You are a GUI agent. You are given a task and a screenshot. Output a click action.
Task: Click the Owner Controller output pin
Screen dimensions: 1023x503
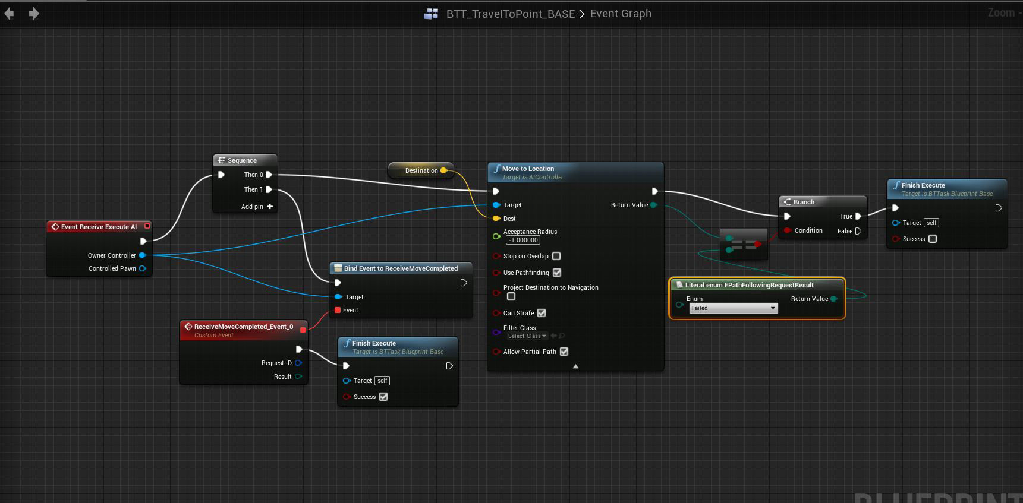143,255
